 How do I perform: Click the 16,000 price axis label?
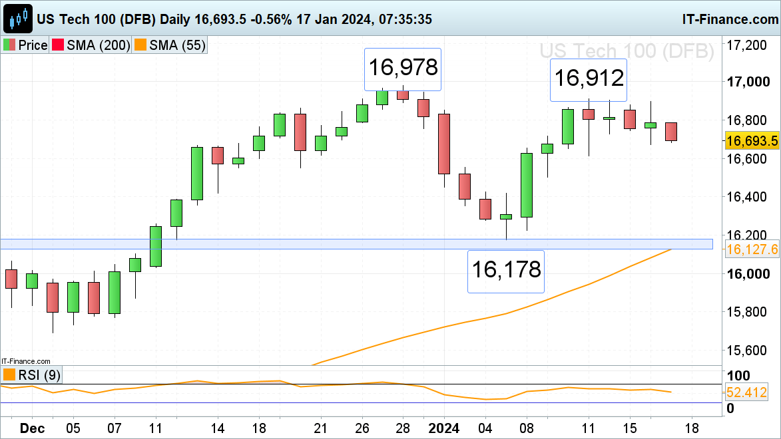pos(748,274)
